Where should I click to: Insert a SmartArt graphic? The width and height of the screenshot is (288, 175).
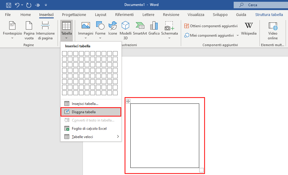pos(140,28)
